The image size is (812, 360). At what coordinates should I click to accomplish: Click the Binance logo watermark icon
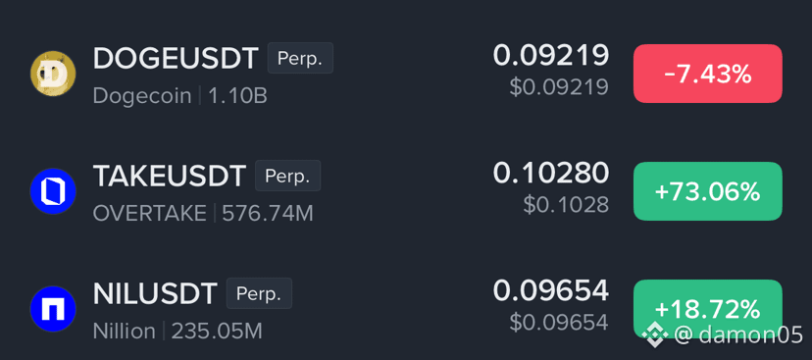click(x=654, y=335)
